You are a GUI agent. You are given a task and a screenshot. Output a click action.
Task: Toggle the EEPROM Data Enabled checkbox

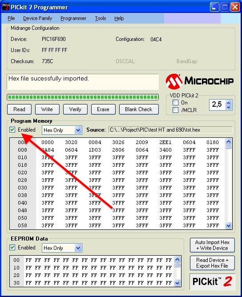click(x=12, y=247)
